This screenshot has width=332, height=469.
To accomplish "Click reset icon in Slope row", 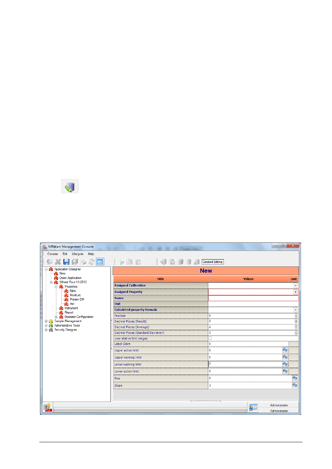I will point(295,385).
